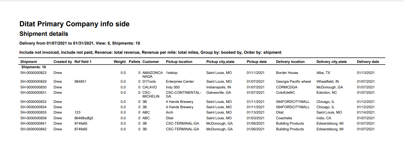Click ref field value 86468sdfg5
The width and height of the screenshot is (404, 141).
[x=84, y=118]
